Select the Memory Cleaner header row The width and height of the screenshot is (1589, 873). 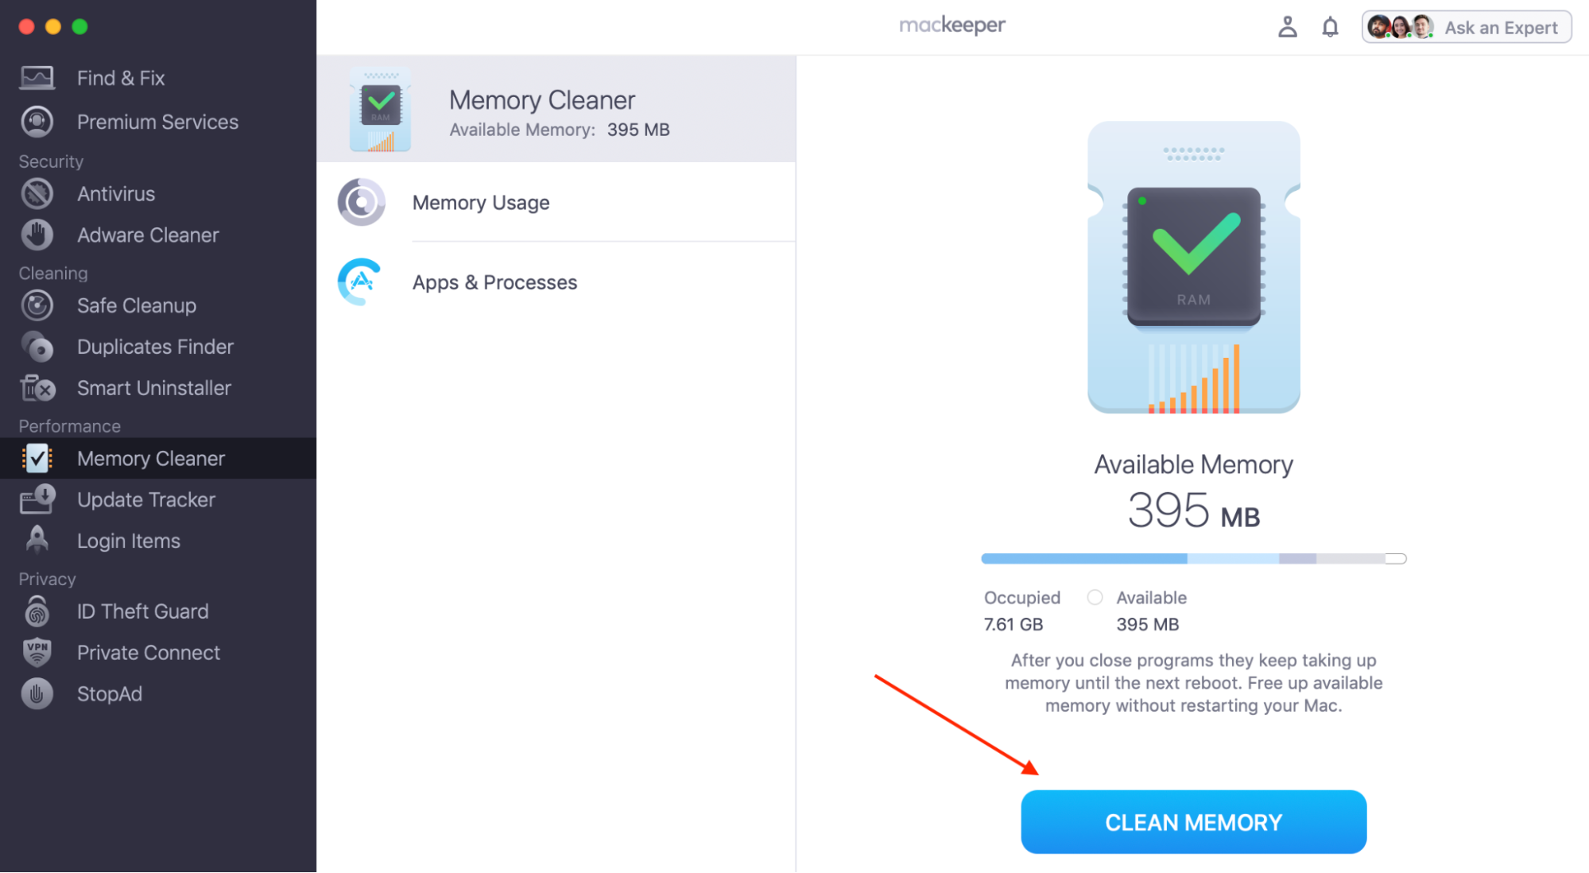pos(556,109)
